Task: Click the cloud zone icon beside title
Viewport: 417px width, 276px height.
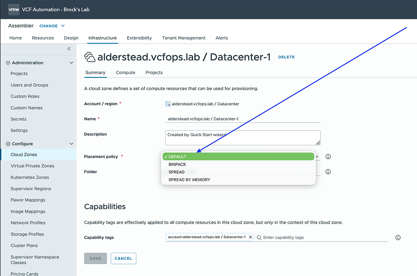Action: tap(90, 57)
